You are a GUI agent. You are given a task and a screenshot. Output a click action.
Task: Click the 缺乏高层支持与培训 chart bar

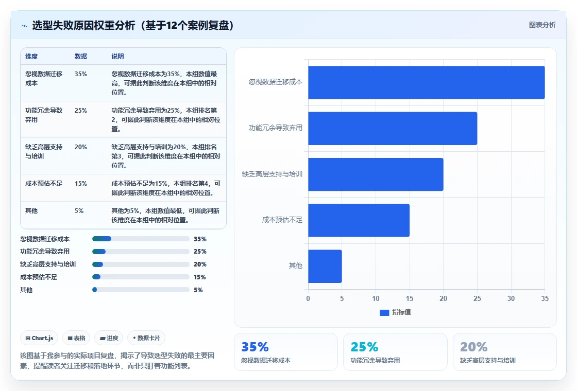(376, 174)
